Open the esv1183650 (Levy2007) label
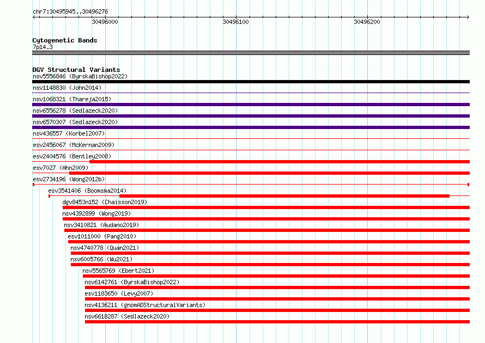Viewport: 485px width, 343px height. (119, 293)
